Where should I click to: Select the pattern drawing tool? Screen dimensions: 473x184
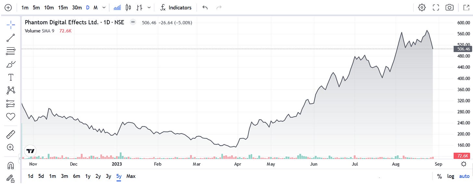(11, 90)
